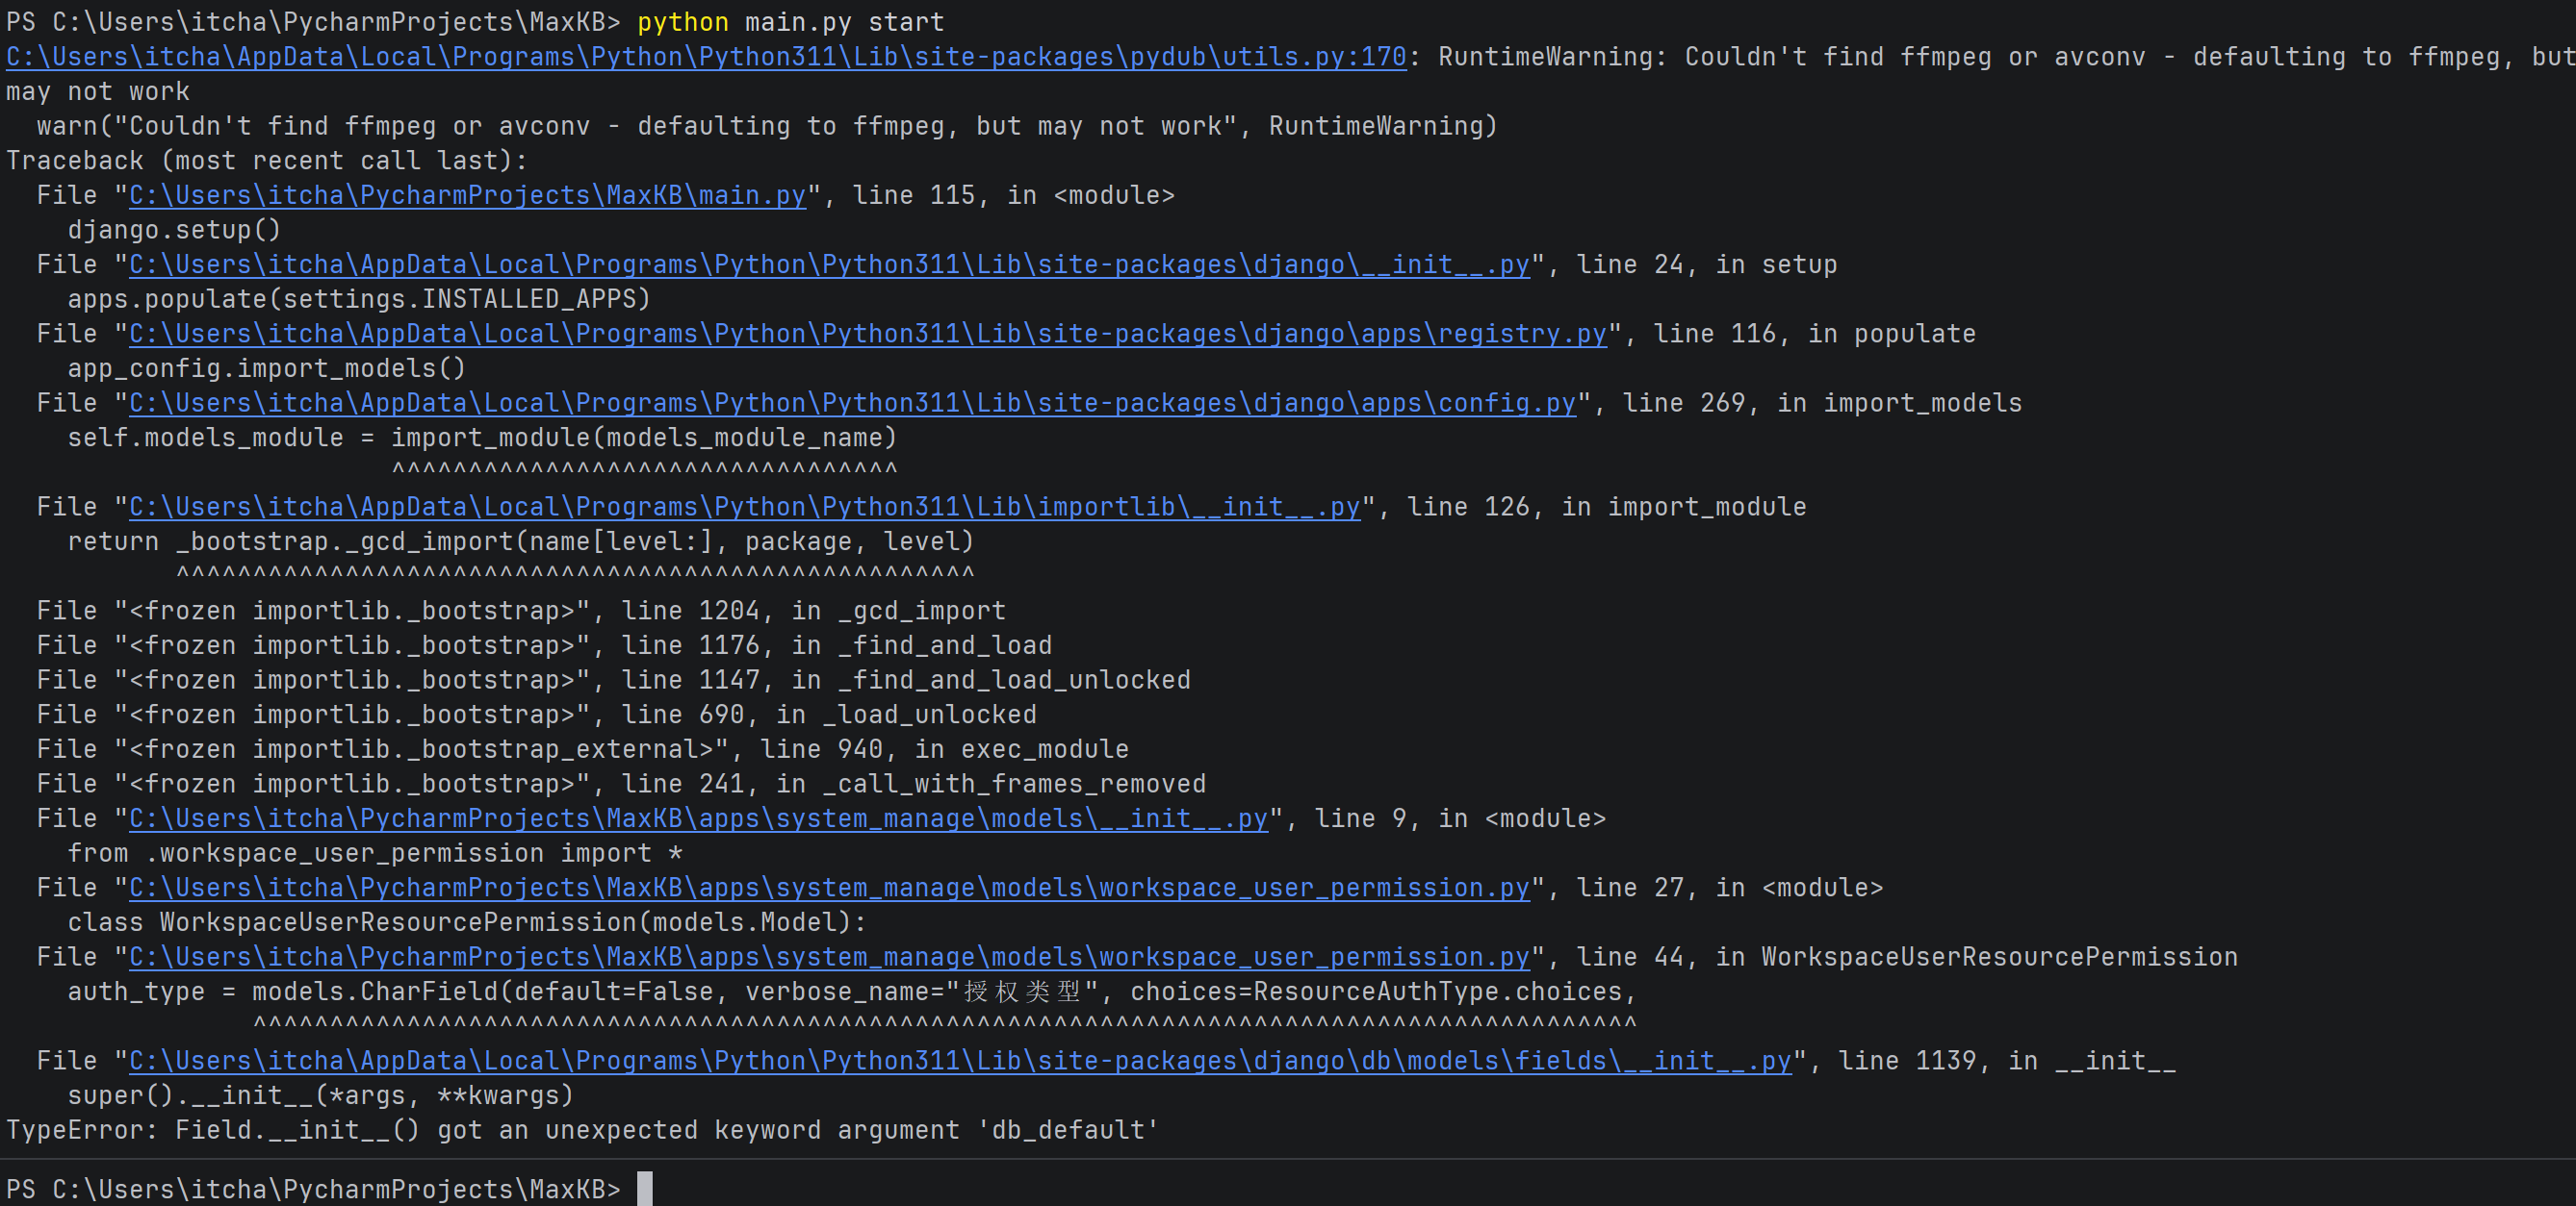Open the pydub utils.py:170 link
2576x1206 pixels.
(x=705, y=57)
